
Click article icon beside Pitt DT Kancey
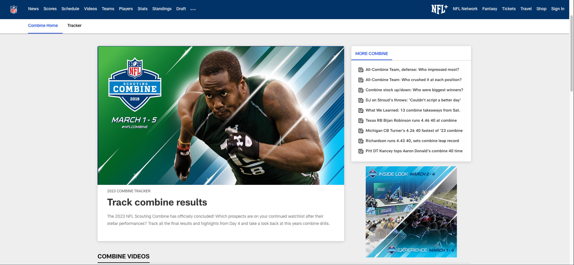coord(361,151)
